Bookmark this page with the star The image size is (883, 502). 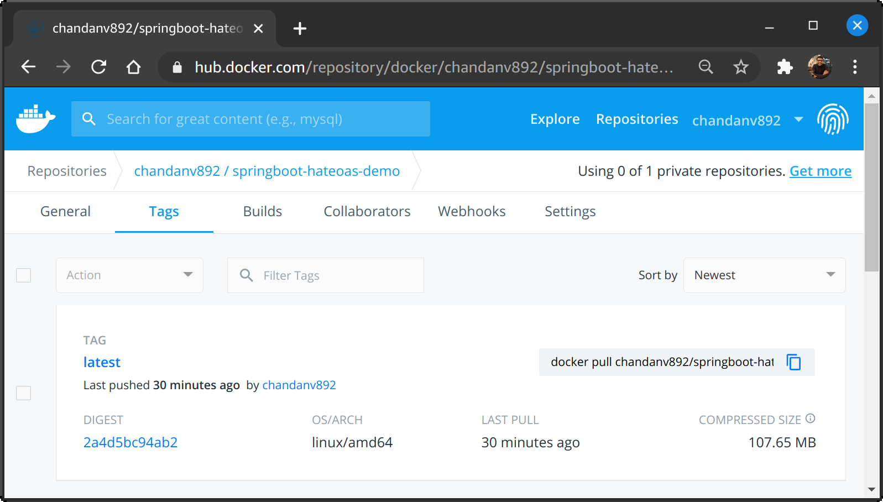pos(741,67)
